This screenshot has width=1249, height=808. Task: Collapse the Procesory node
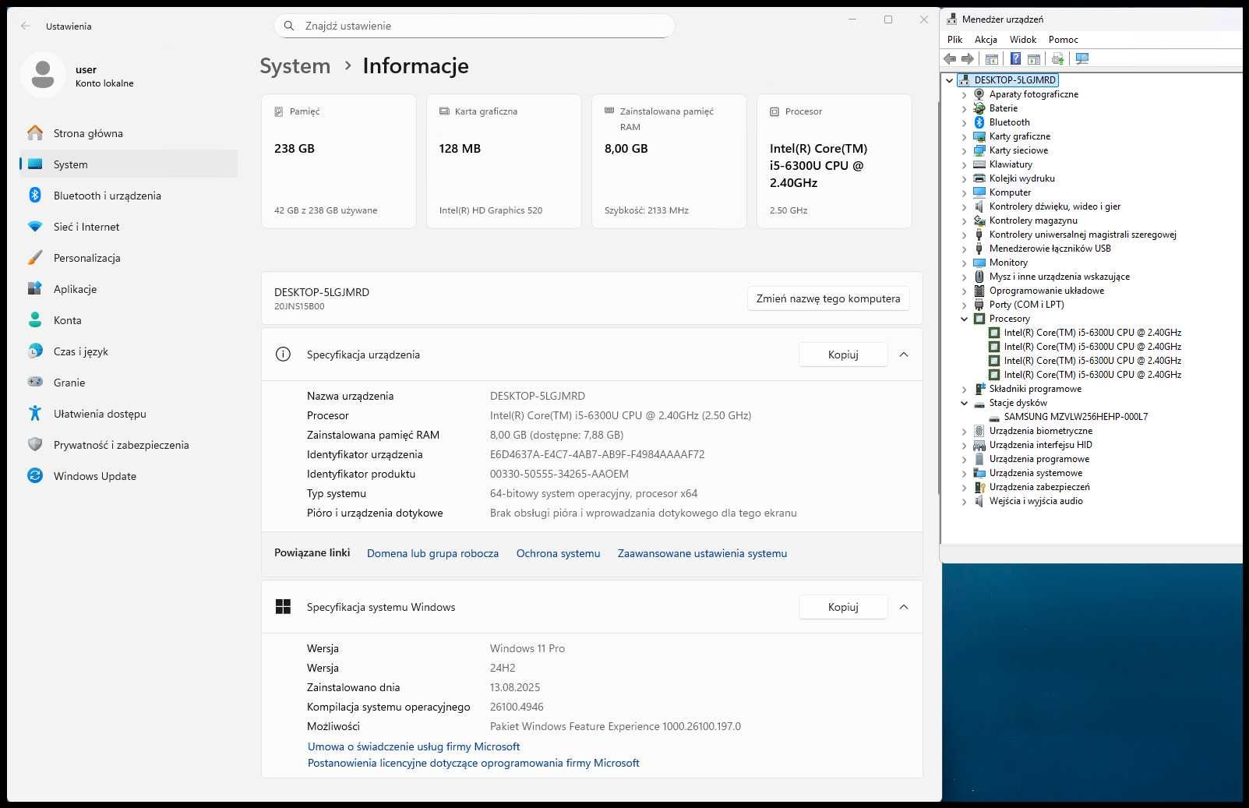[964, 319]
